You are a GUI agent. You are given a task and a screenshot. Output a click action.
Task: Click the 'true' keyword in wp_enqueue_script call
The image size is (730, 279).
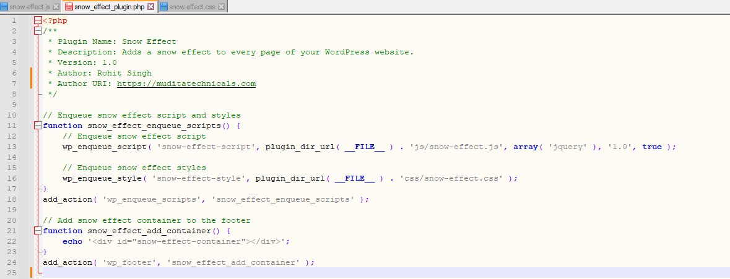651,147
